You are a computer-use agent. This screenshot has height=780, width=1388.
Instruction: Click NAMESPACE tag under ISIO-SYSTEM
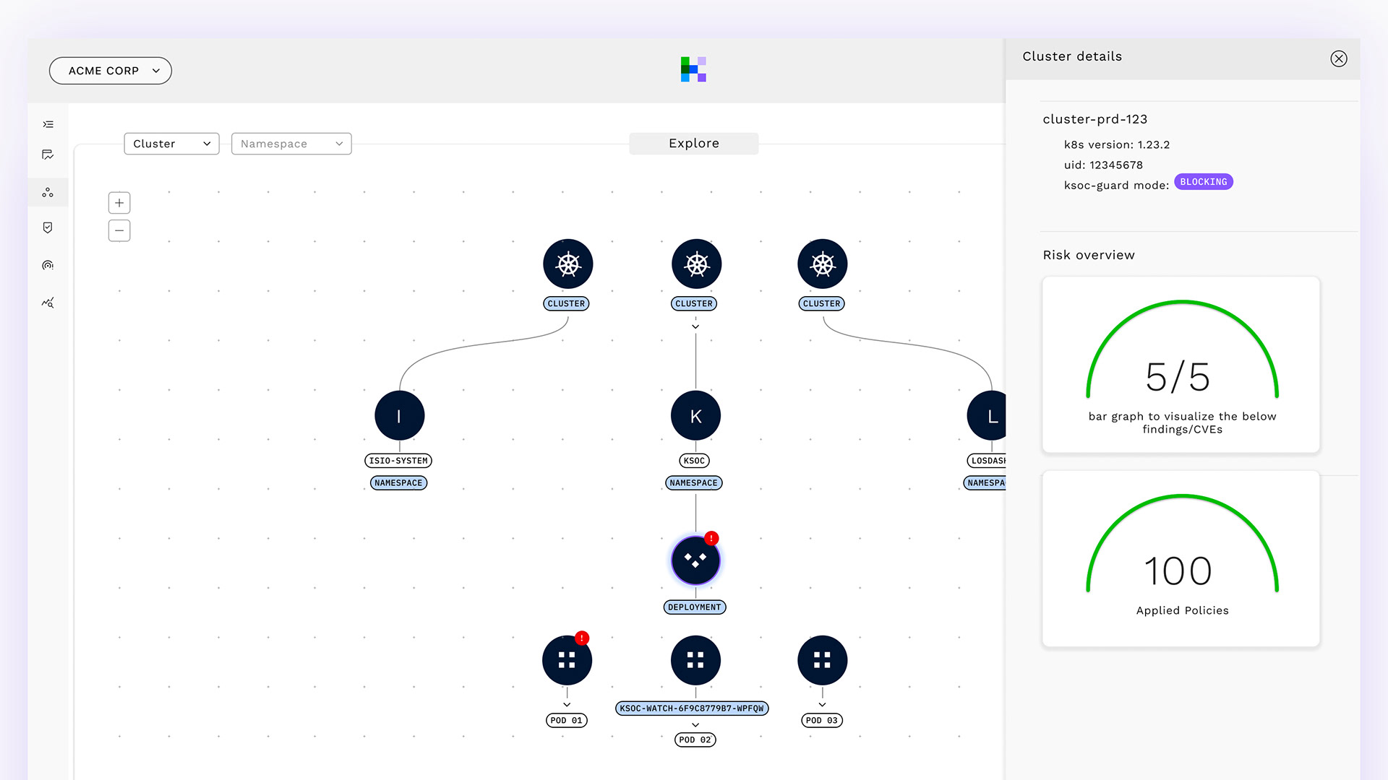point(398,483)
